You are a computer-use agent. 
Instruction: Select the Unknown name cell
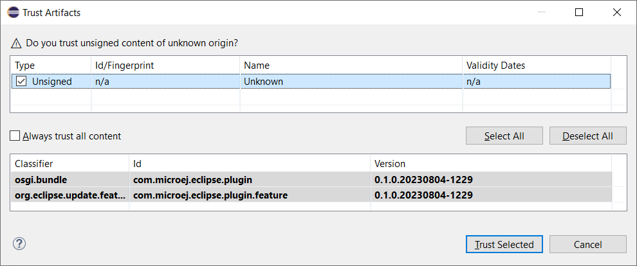(x=263, y=82)
